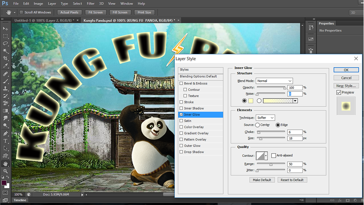
Task: Click the Actual Pixels button
Action: [69, 13]
